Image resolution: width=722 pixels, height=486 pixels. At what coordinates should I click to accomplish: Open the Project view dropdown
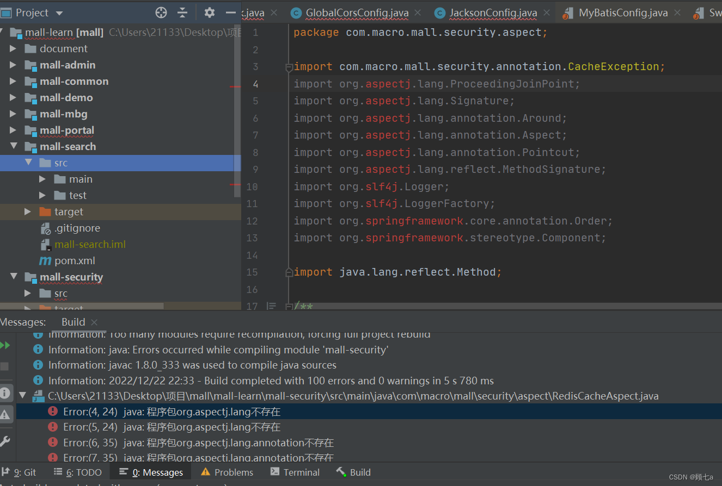[59, 13]
